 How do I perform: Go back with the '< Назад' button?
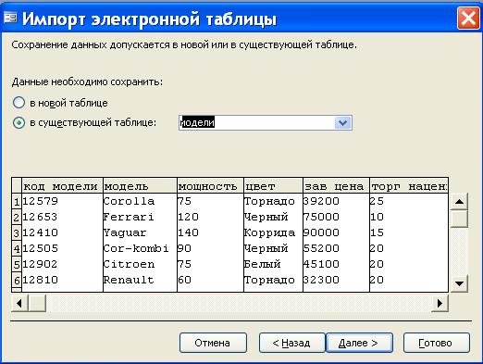pos(291,343)
